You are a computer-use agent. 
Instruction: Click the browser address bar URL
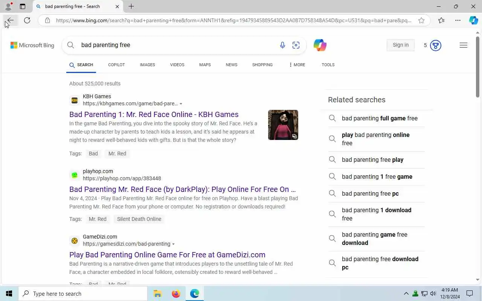pyautogui.click(x=233, y=20)
